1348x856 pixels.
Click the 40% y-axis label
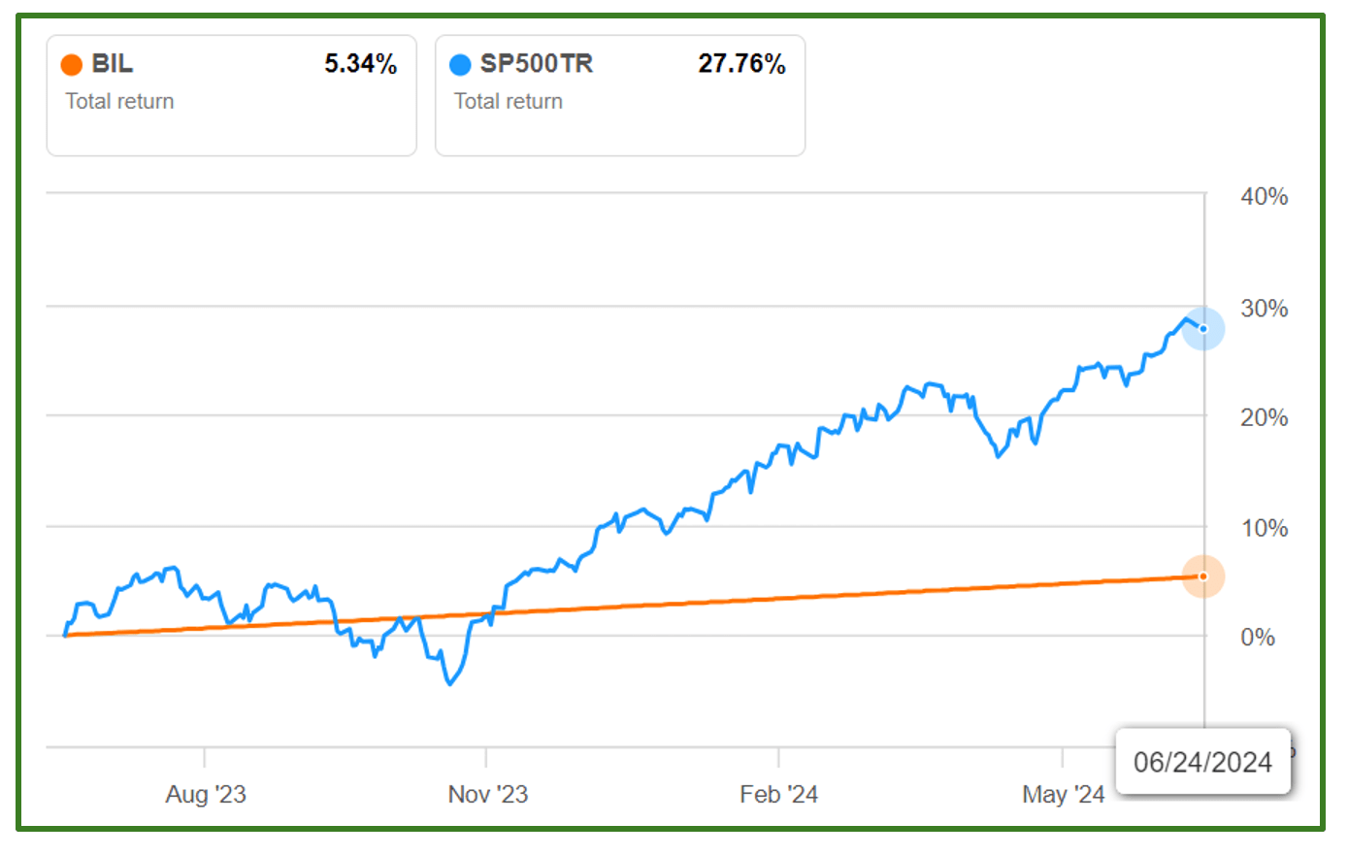click(1264, 197)
